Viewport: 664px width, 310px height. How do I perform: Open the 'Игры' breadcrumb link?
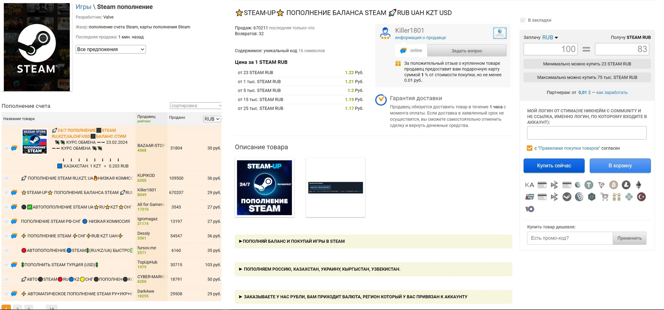click(83, 7)
